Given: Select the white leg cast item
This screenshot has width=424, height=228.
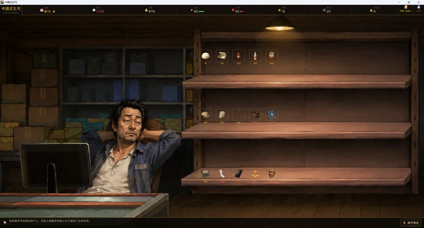Looking at the screenshot, I should point(222,174).
